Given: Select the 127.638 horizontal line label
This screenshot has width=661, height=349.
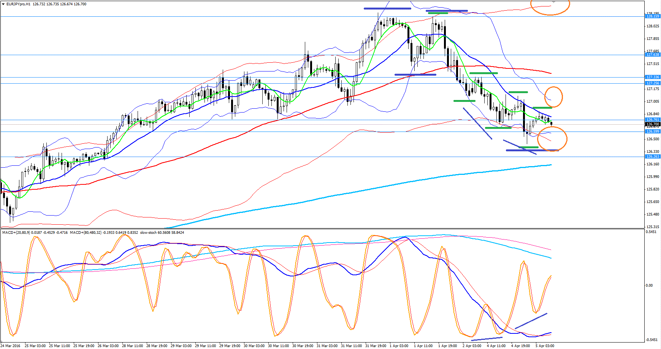Looking at the screenshot, I should pos(653,55).
